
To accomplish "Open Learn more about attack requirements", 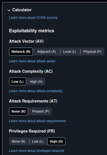I will [37, 121].
